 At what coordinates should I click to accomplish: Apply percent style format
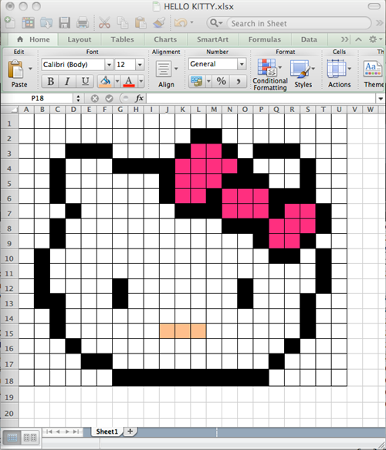221,82
